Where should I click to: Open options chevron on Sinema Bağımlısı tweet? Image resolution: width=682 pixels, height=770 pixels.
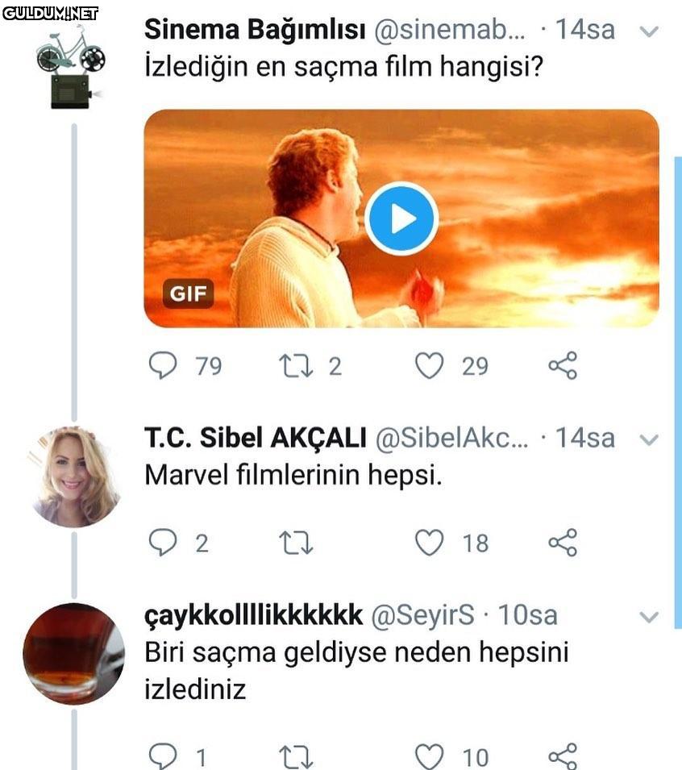(x=648, y=32)
